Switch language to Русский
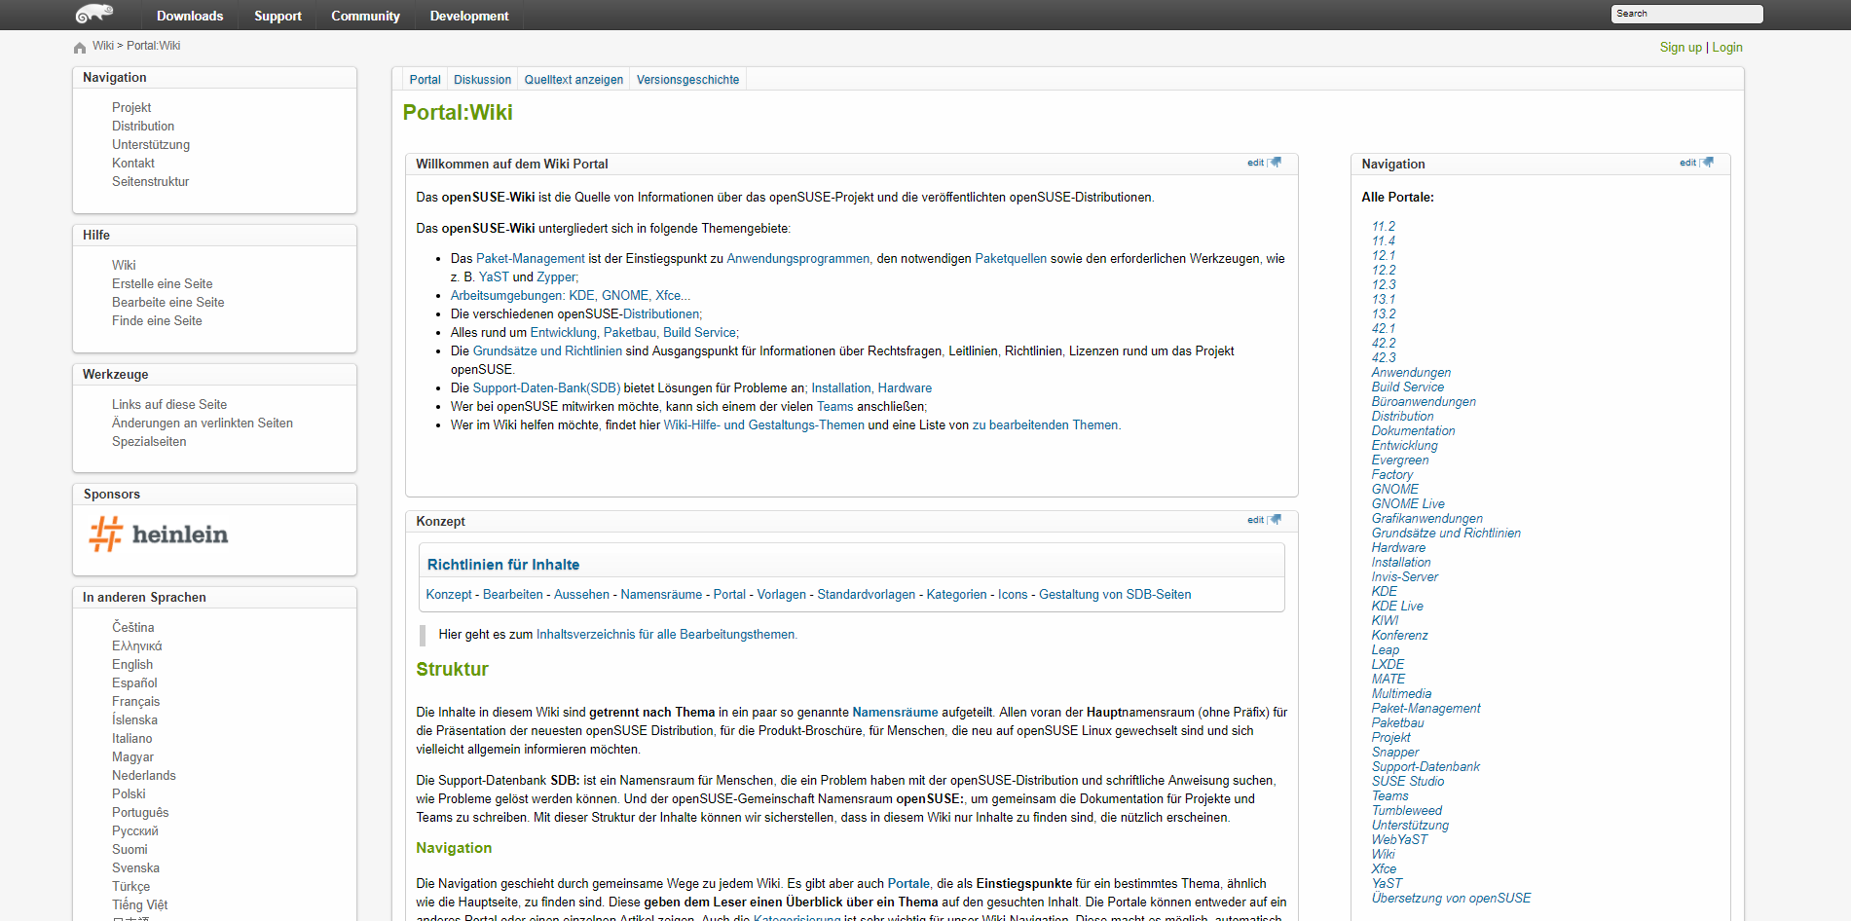This screenshot has height=921, width=1851. [x=135, y=831]
